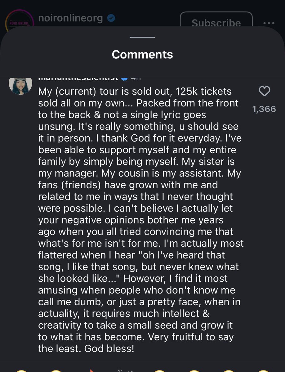285x372 pixels.
Task: Tap the Comments header title
Action: [x=143, y=55]
